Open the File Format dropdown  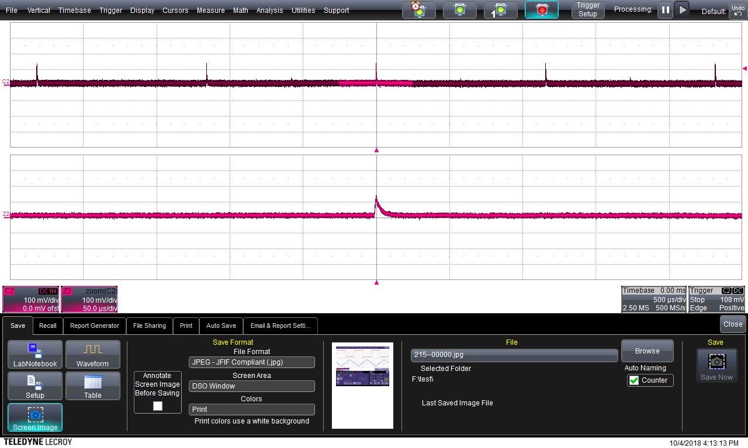(252, 362)
